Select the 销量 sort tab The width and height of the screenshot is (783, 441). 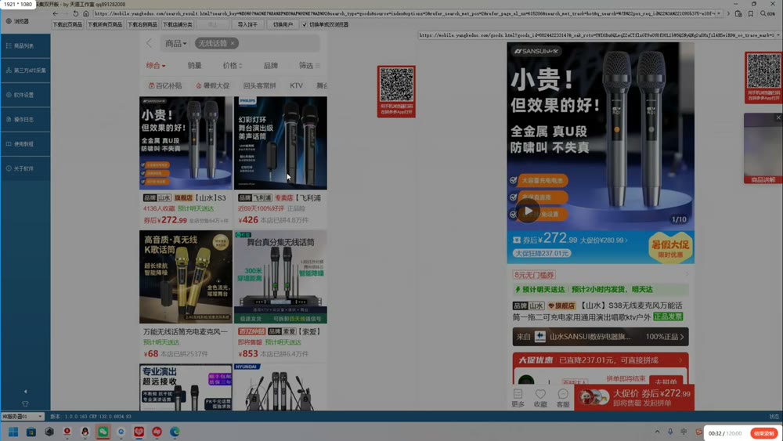[194, 66]
